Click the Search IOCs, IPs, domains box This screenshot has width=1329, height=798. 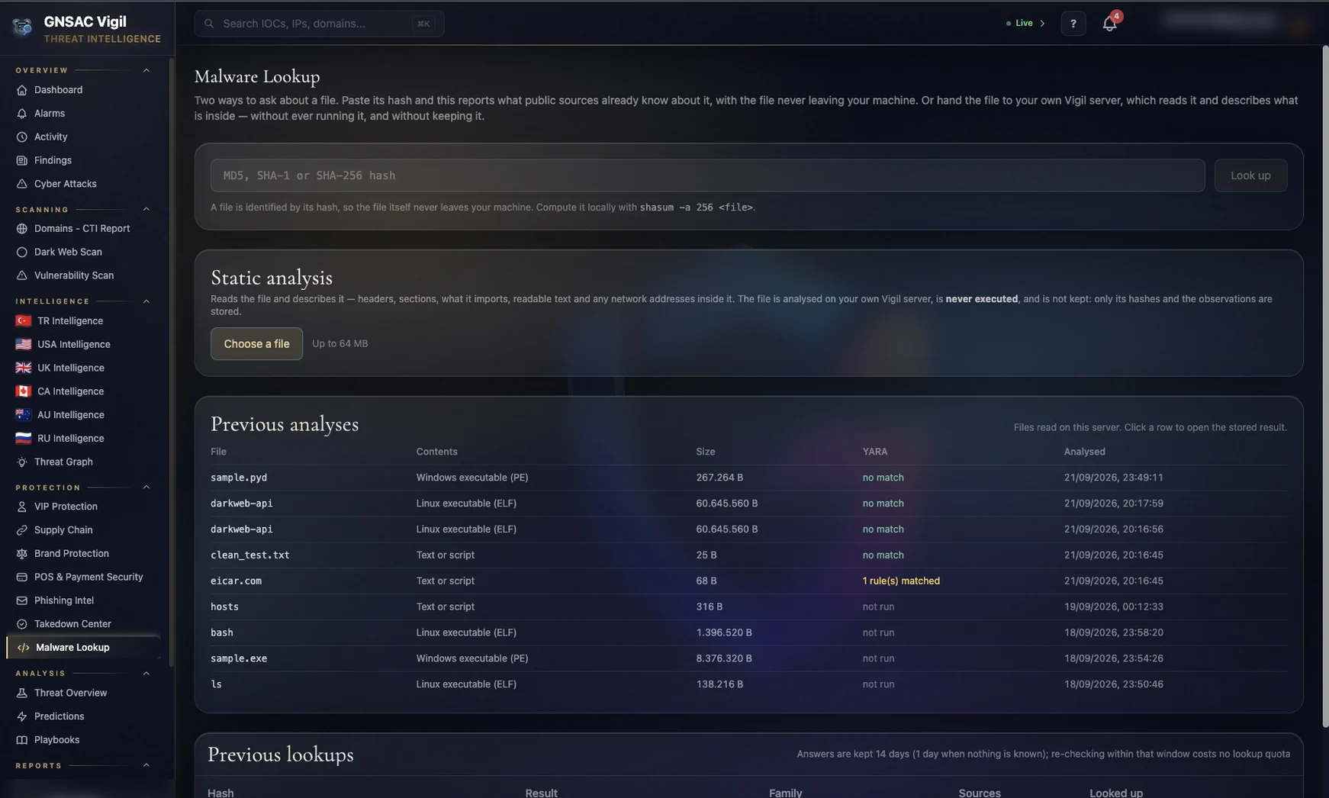tap(319, 24)
